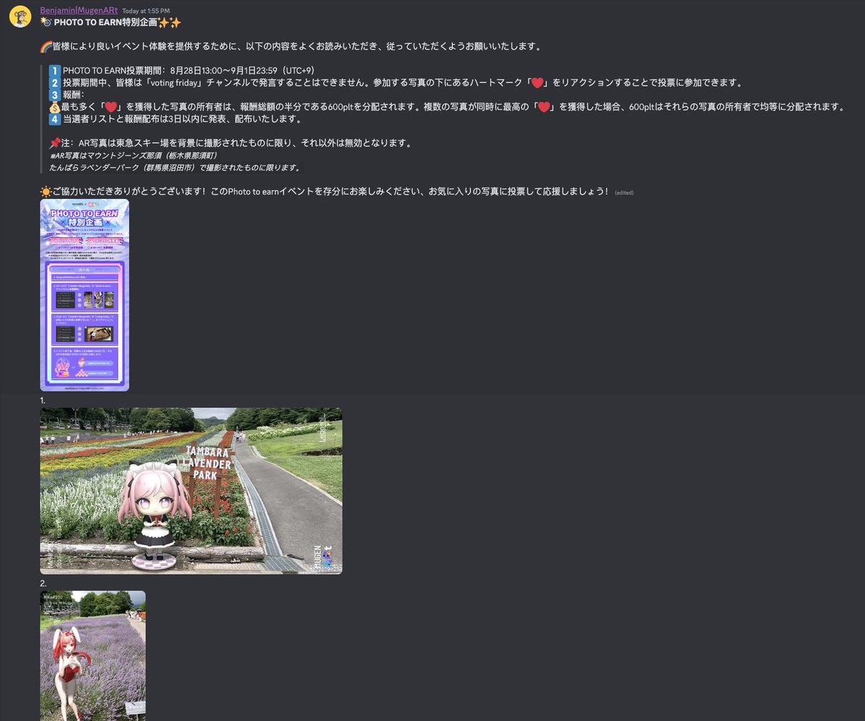Open the Tambara Lavender Park photo
Image resolution: width=865 pixels, height=721 pixels.
point(191,490)
